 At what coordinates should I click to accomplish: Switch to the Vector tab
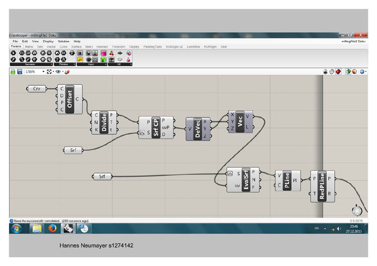tap(51, 47)
